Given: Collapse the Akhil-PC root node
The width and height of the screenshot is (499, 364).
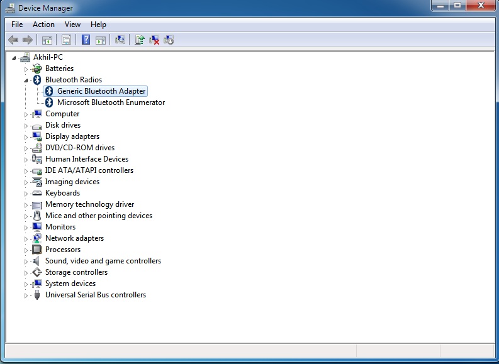Looking at the screenshot, I should (x=14, y=58).
